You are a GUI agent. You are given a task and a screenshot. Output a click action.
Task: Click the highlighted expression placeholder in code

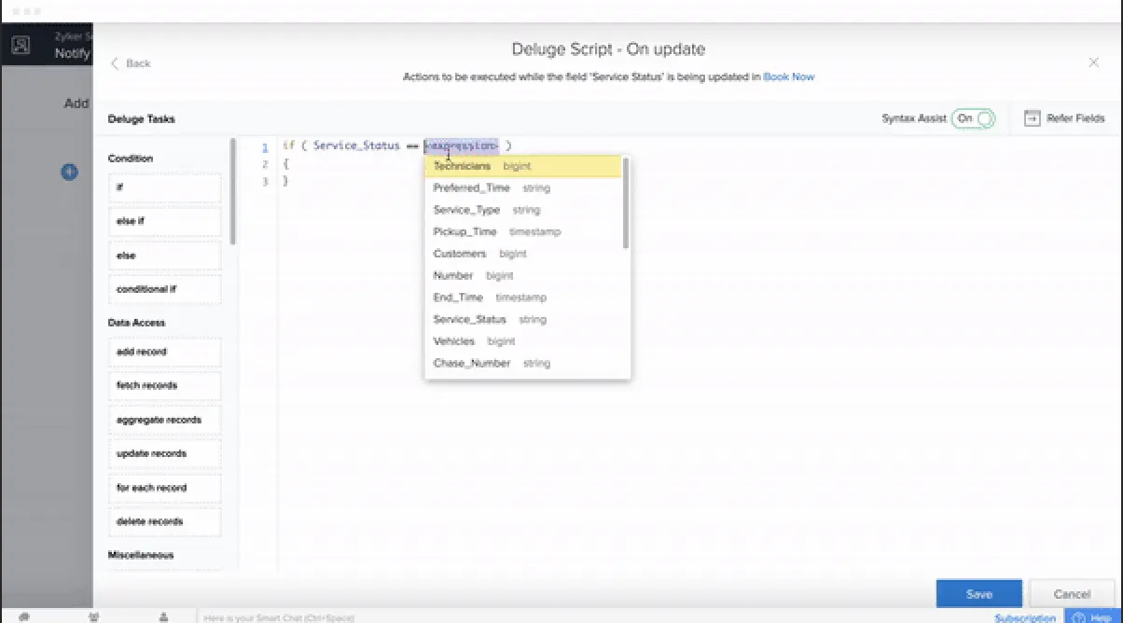click(x=462, y=145)
